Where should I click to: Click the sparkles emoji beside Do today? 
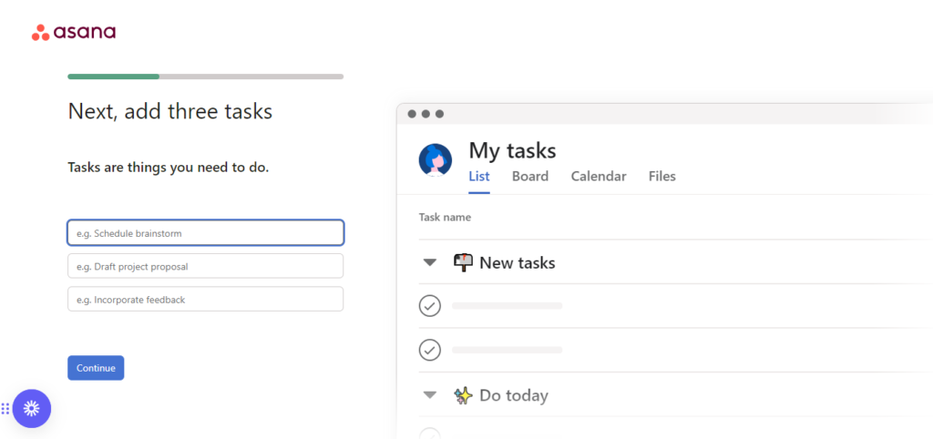[463, 395]
